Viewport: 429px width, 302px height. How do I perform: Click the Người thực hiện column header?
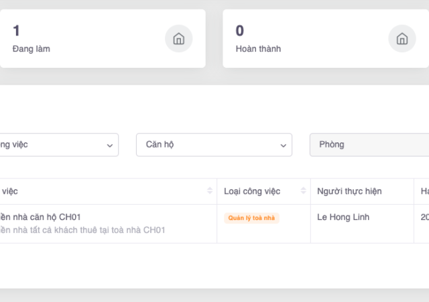(x=349, y=191)
